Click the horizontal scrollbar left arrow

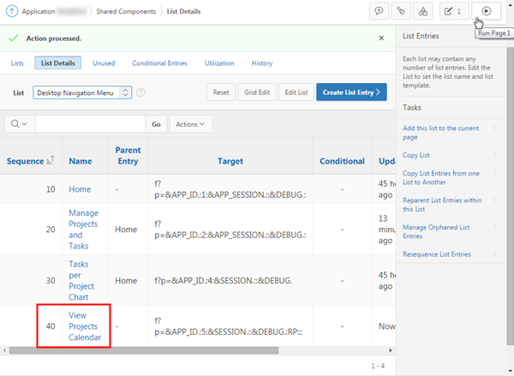pyautogui.click(x=4, y=350)
